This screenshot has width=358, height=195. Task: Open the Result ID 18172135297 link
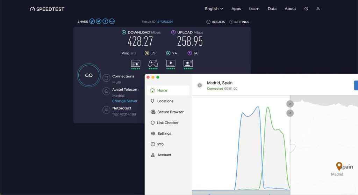(165, 22)
